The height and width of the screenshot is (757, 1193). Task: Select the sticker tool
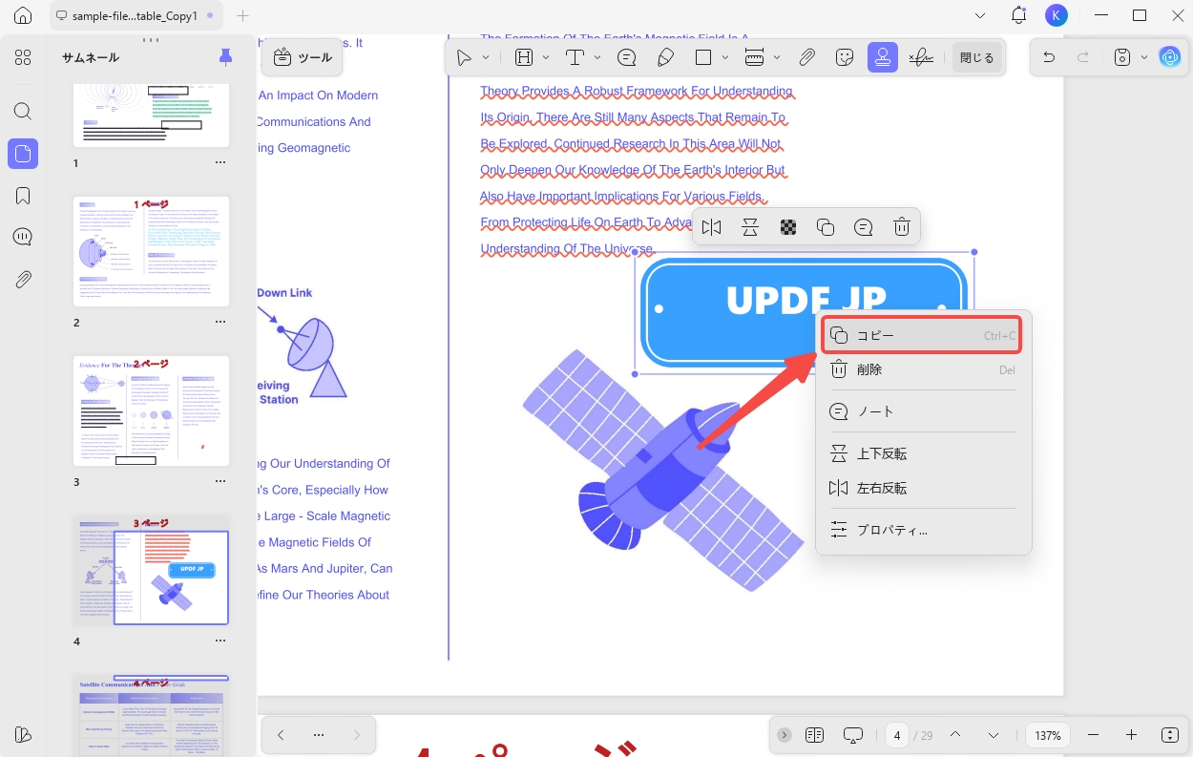tap(844, 57)
